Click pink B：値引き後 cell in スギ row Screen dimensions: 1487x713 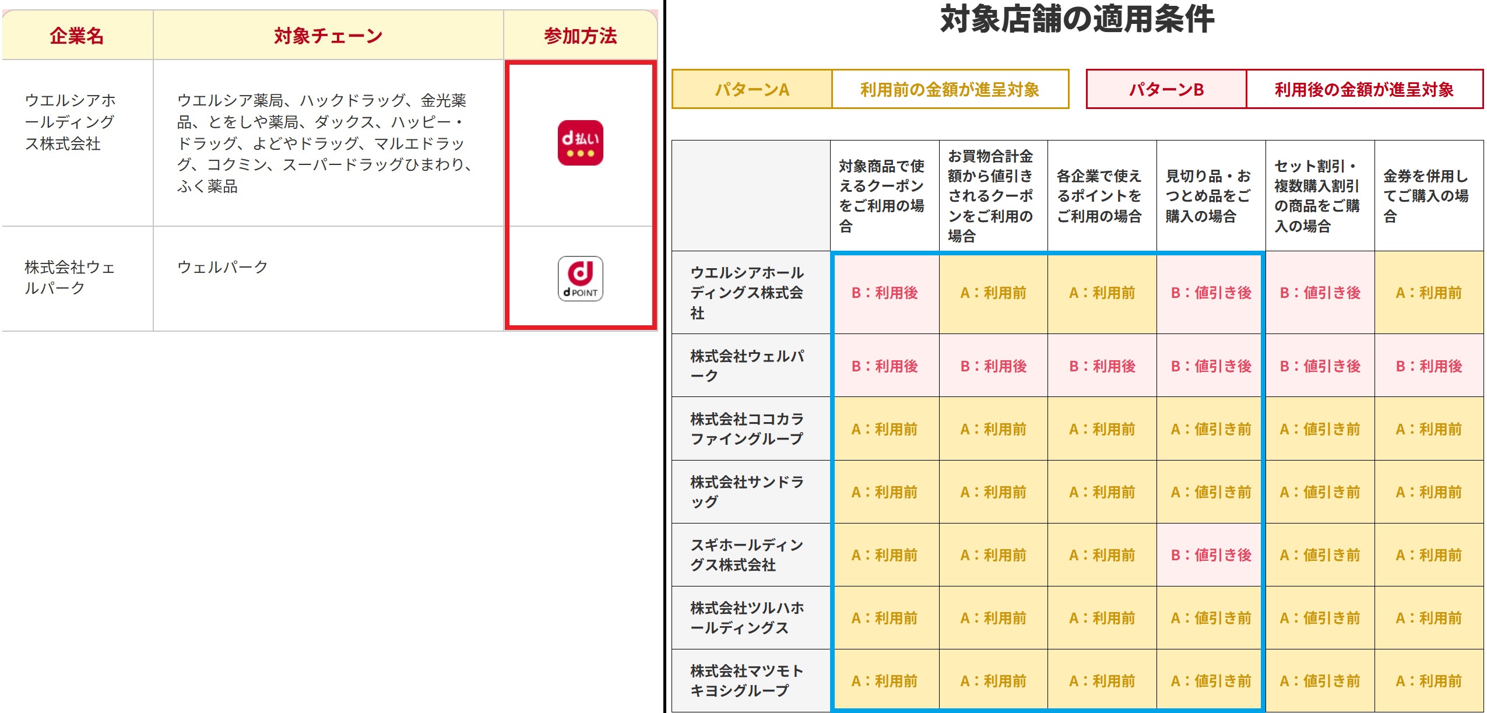(x=1211, y=555)
